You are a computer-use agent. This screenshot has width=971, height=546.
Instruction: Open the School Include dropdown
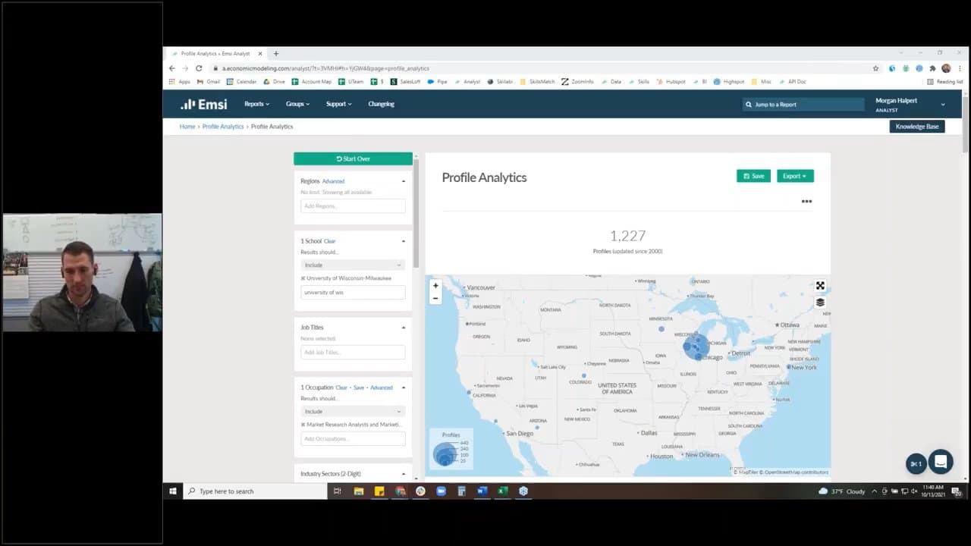pos(353,265)
